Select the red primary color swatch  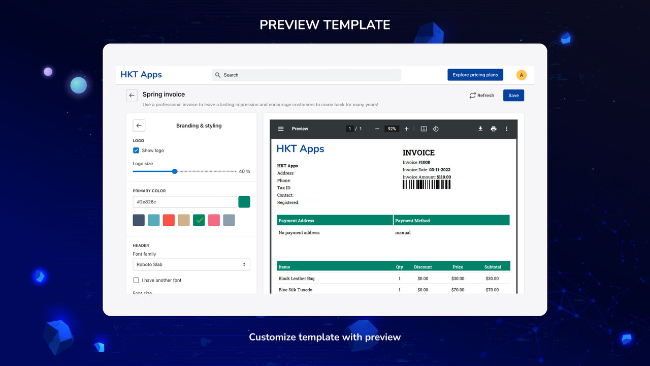pos(169,220)
